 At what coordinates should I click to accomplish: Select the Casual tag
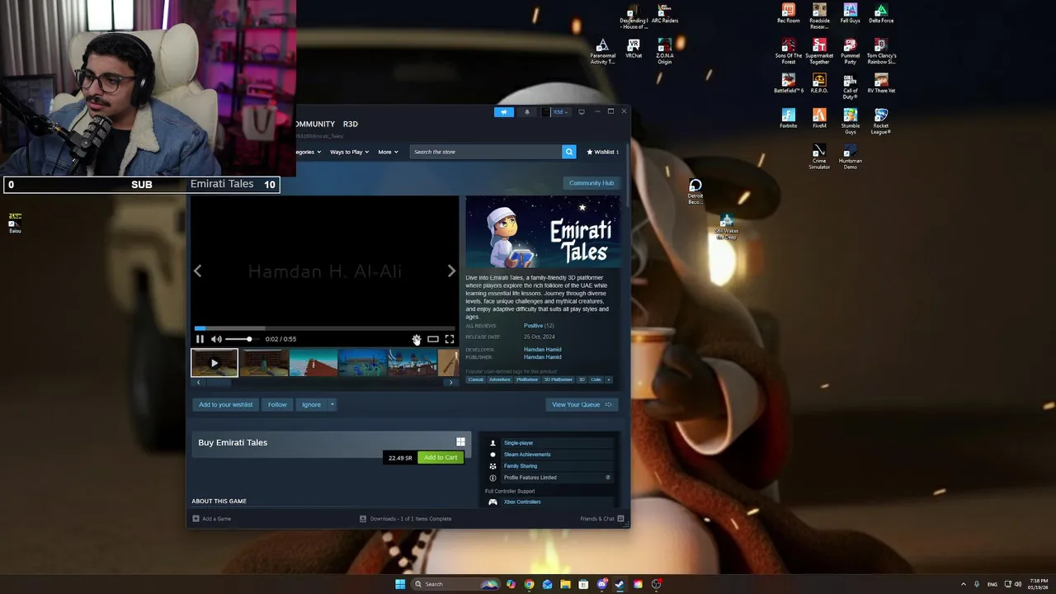pos(476,379)
